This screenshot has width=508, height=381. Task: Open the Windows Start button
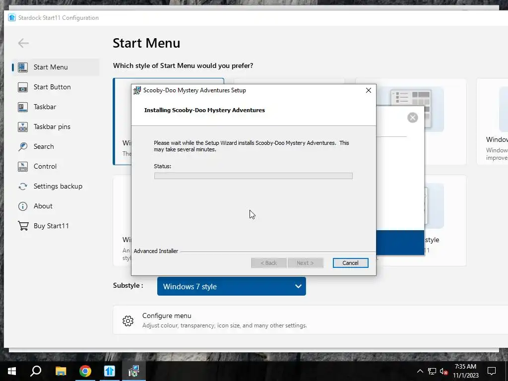pyautogui.click(x=12, y=371)
